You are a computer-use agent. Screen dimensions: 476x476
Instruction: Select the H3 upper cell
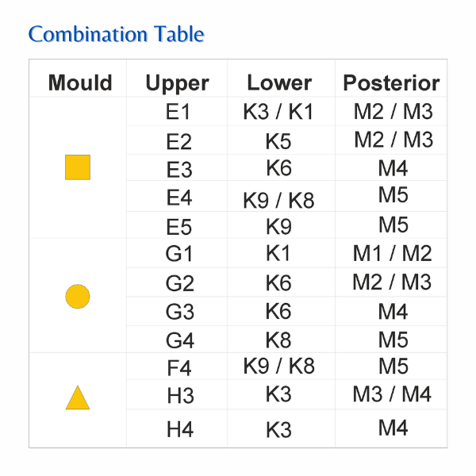180,396
